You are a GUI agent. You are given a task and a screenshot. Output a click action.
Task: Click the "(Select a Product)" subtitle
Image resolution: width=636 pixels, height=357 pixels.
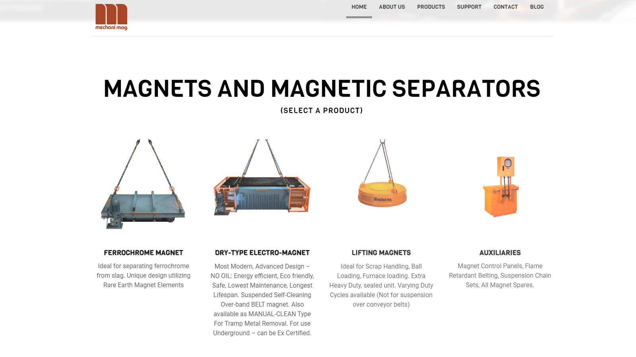coord(322,110)
